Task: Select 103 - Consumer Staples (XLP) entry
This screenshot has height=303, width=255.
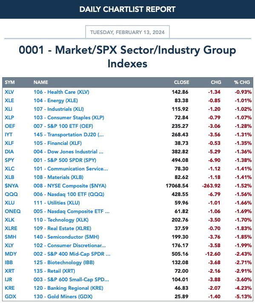Action: click(69, 118)
